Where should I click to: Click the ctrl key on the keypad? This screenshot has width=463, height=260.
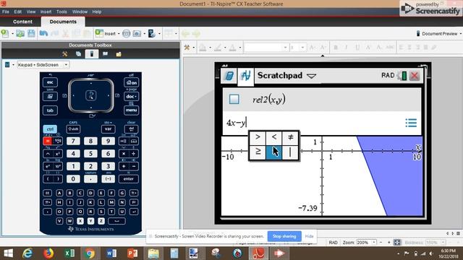50,129
